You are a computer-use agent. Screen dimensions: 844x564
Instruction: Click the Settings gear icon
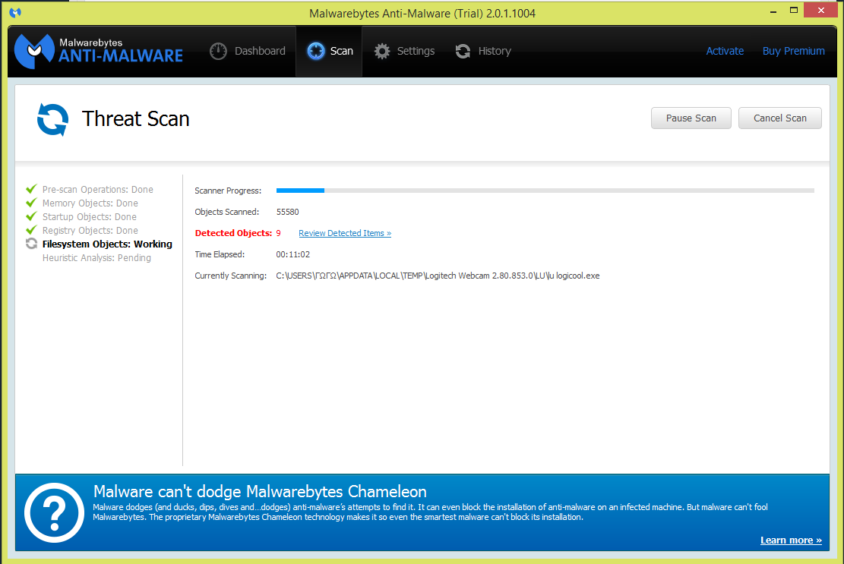click(x=382, y=51)
